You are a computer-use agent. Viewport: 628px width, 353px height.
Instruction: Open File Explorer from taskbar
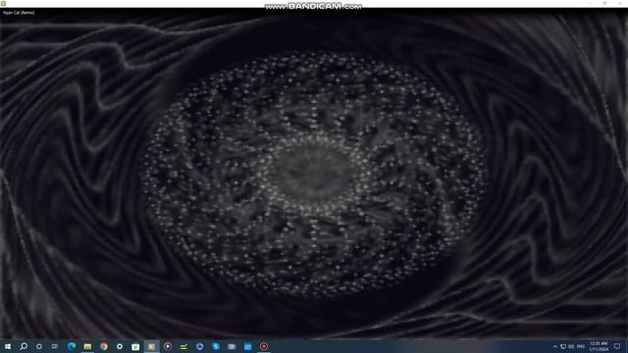pos(87,346)
